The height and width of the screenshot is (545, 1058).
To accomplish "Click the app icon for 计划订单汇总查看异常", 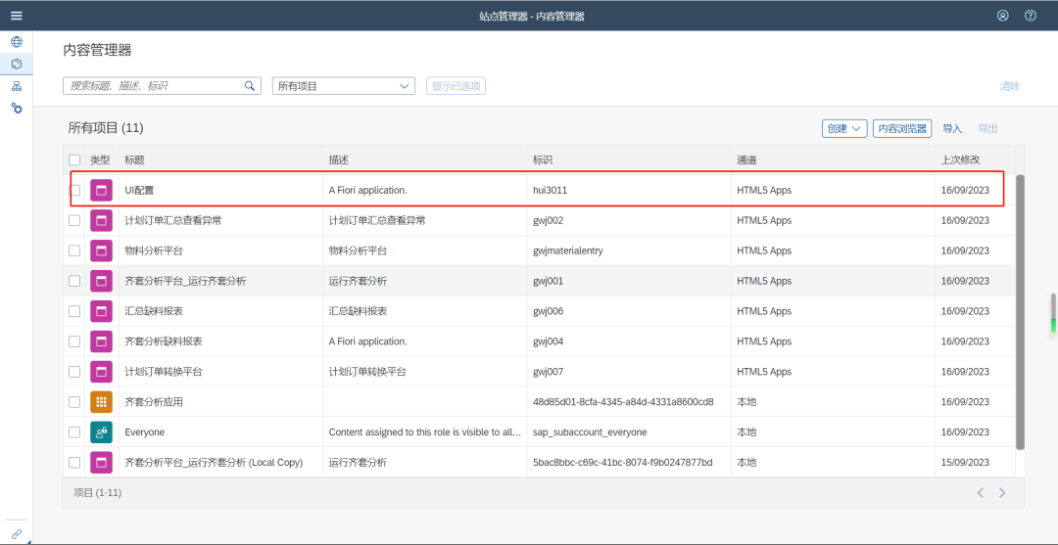I will pos(101,220).
